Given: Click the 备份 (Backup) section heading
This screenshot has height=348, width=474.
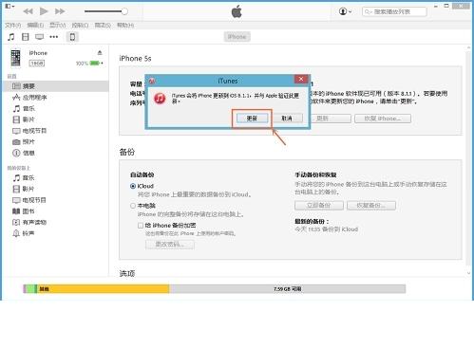Looking at the screenshot, I should tap(127, 152).
